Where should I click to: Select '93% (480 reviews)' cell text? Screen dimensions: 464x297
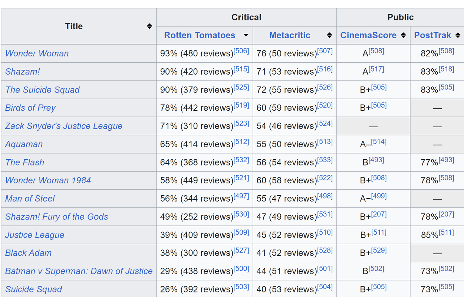pyautogui.click(x=197, y=53)
